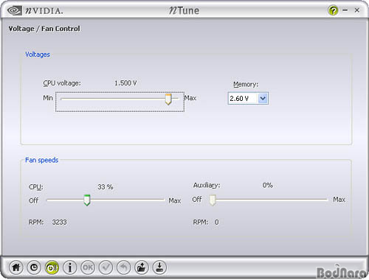Click the 2.60 V memory combo box
The image size is (369, 280).
point(248,99)
